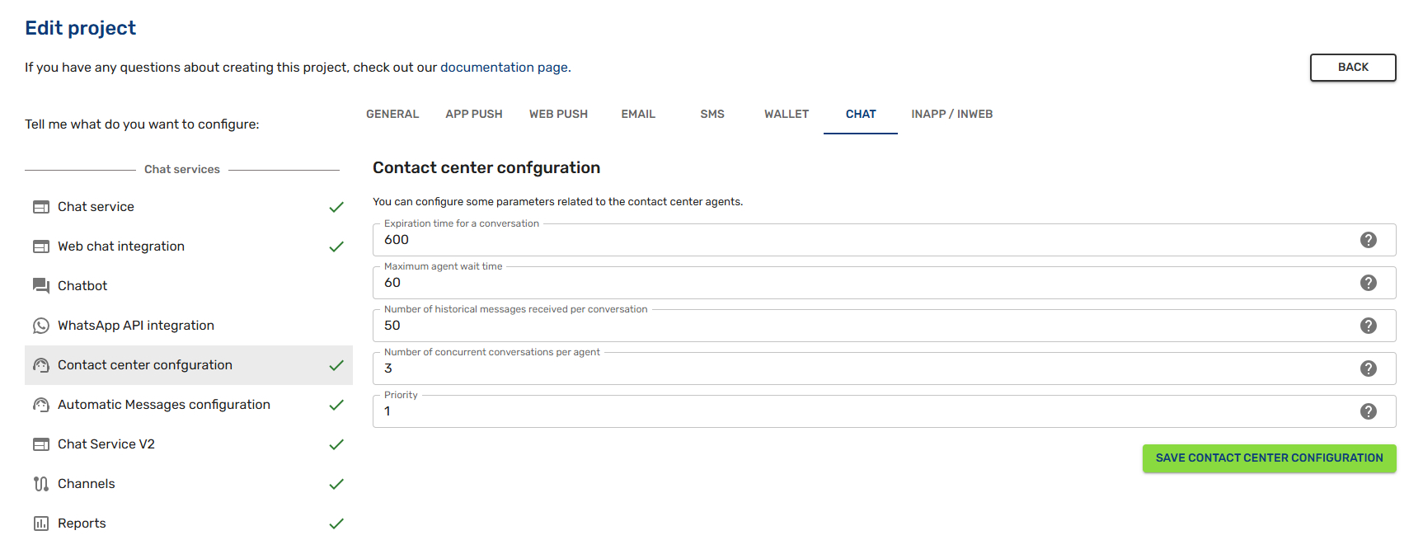Click checkmark next to Reports
The height and width of the screenshot is (554, 1423).
pos(336,523)
